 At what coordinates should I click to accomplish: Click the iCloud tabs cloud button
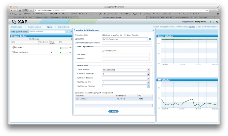[20, 10]
